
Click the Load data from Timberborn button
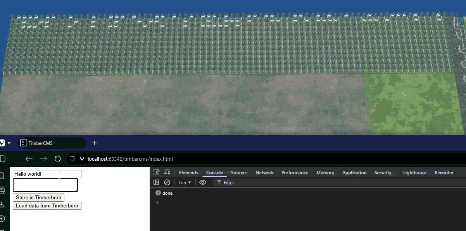(47, 206)
